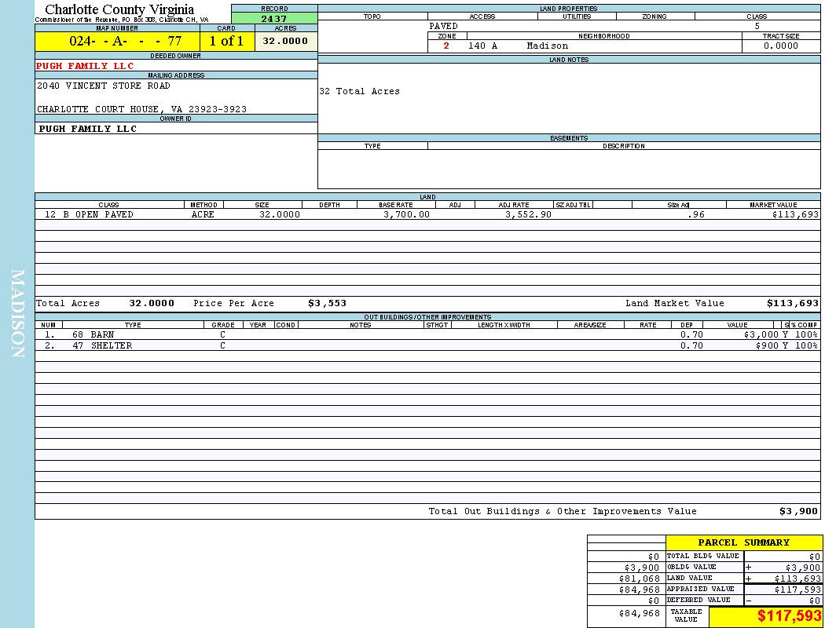Select the '12 B OPEN PAVED' land row

click(x=89, y=214)
